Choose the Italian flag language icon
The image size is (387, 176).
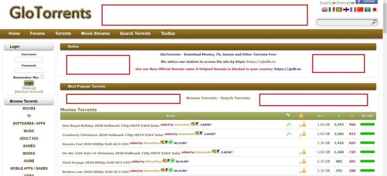332,10
